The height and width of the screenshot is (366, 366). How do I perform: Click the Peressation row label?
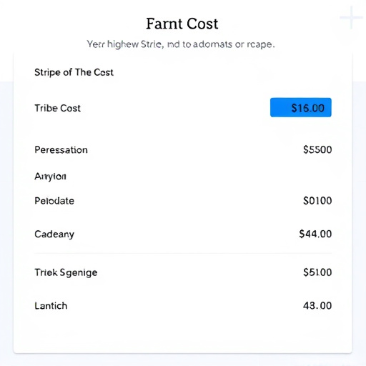pos(61,150)
